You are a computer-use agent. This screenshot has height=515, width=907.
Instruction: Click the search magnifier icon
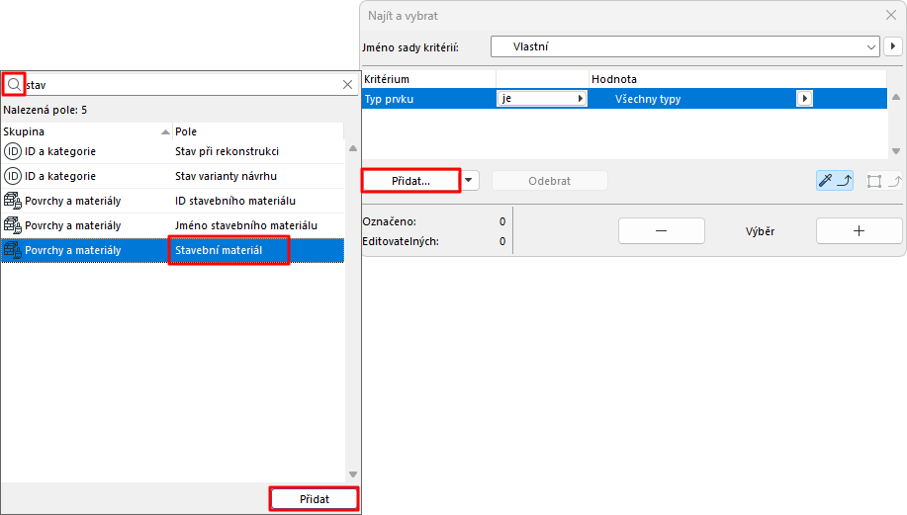[14, 84]
